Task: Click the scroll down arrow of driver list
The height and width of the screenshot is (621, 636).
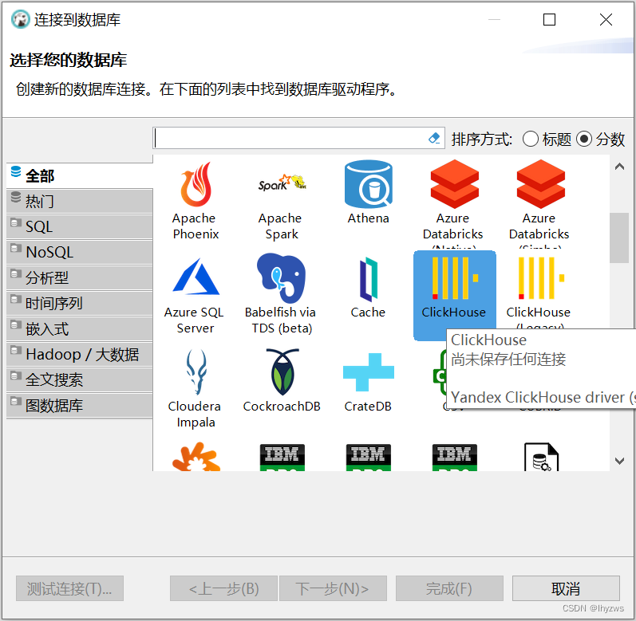Action: point(619,461)
